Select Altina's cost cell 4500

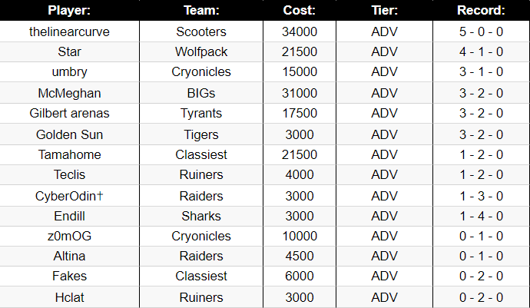[300, 256]
